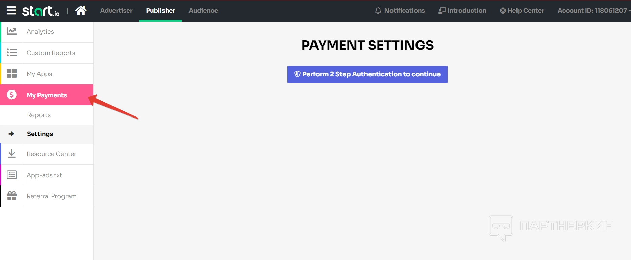Open the Introduction link
631x260 pixels.
point(462,11)
